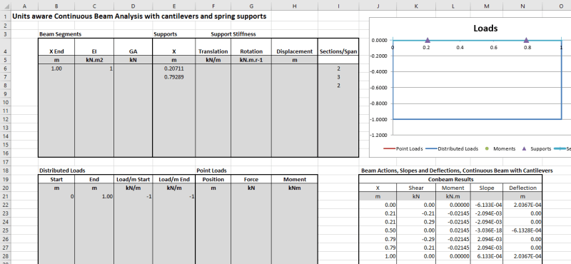The height and width of the screenshot is (264, 571).
Task: Select column H header
Action: 295,6
